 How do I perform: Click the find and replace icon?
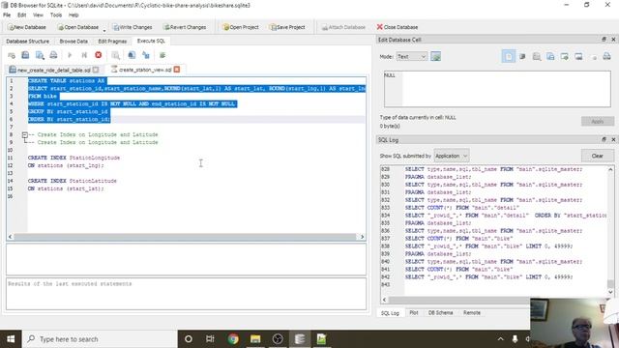click(x=146, y=55)
